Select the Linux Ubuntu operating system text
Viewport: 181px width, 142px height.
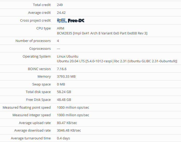tap(68, 56)
